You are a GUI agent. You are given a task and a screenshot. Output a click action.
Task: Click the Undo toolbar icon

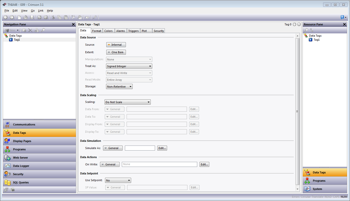click(39, 17)
